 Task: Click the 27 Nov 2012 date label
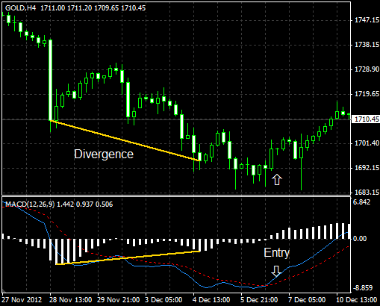[x=22, y=300]
